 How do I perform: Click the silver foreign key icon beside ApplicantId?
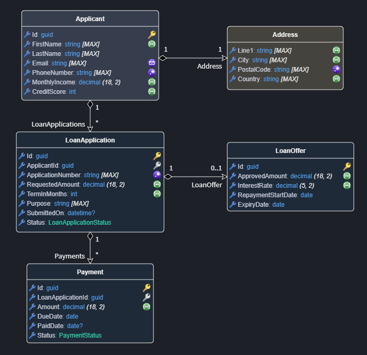[x=157, y=165]
